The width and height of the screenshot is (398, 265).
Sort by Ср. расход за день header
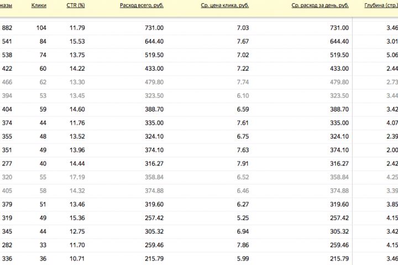(x=320, y=6)
